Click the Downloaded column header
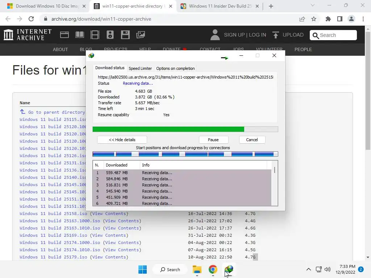Screen dimensions: 371x278 pyautogui.click(x=122, y=165)
